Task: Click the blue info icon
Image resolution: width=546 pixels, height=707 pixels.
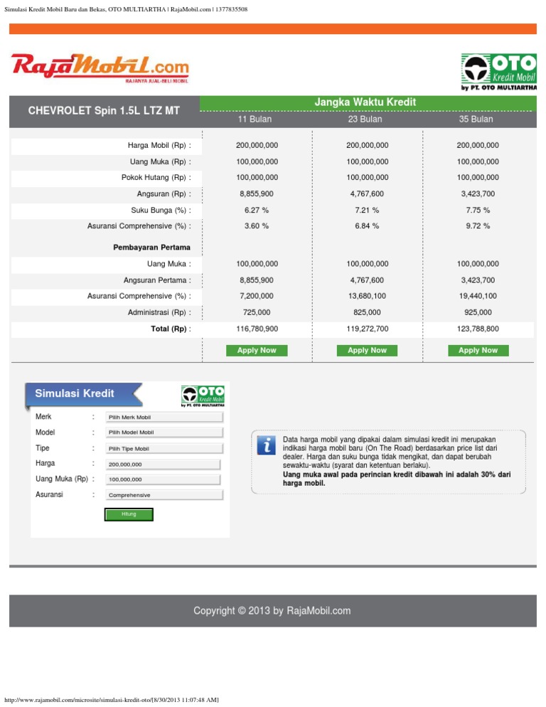Action: click(x=266, y=445)
